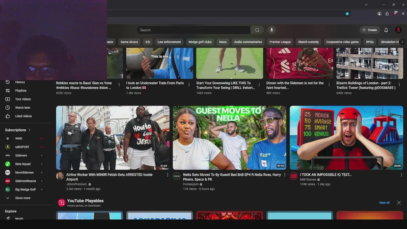Open the browser tab search dropdown
The image size is (407, 229).
tap(366, 4)
